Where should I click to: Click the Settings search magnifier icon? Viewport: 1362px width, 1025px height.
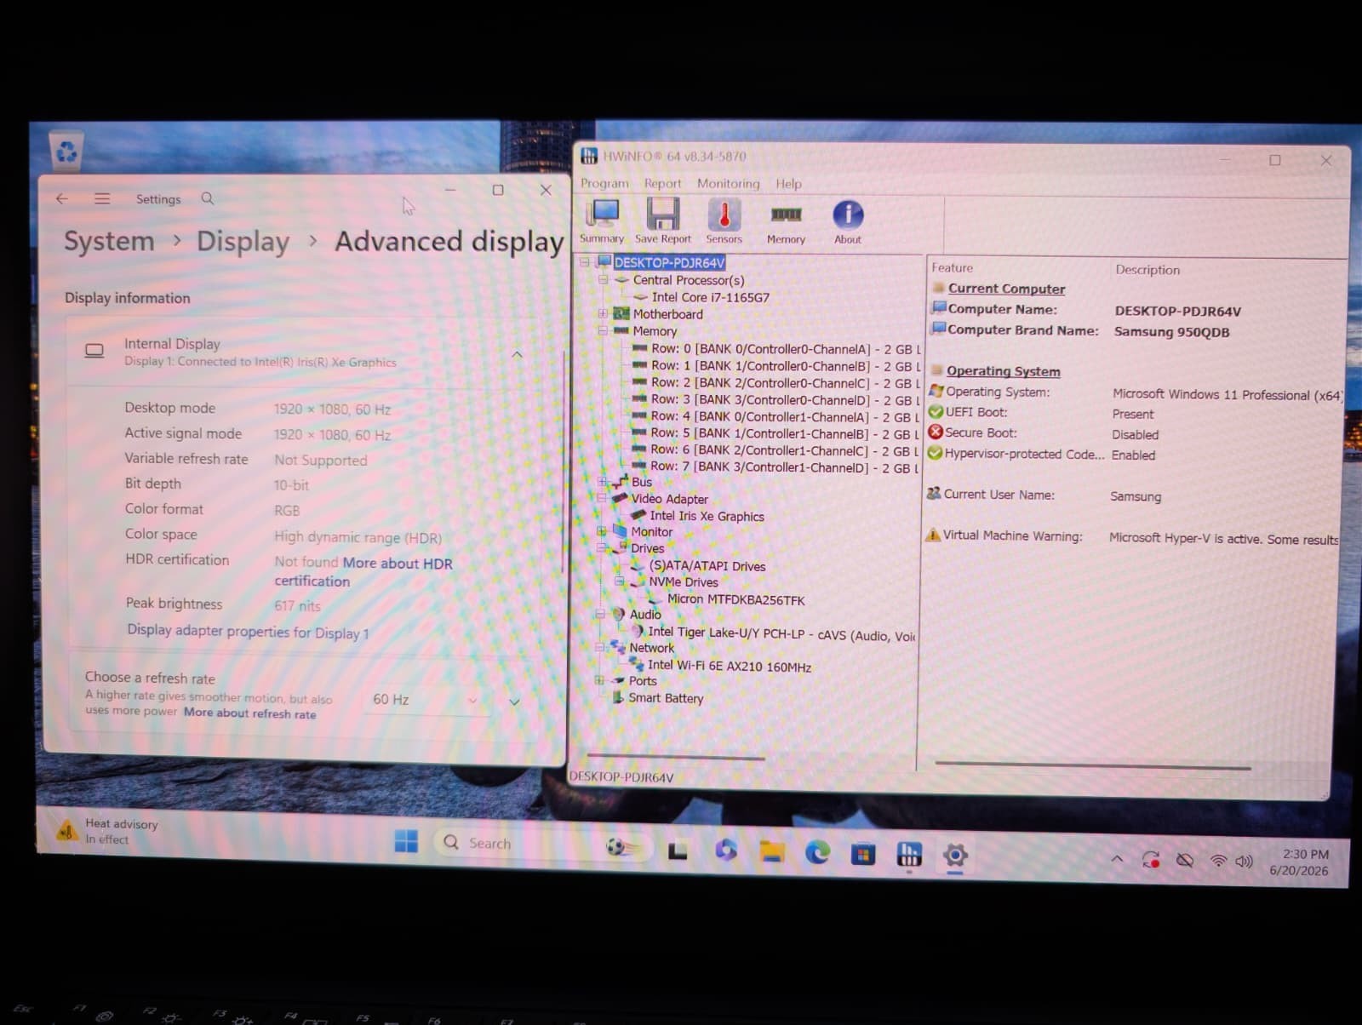tap(208, 198)
